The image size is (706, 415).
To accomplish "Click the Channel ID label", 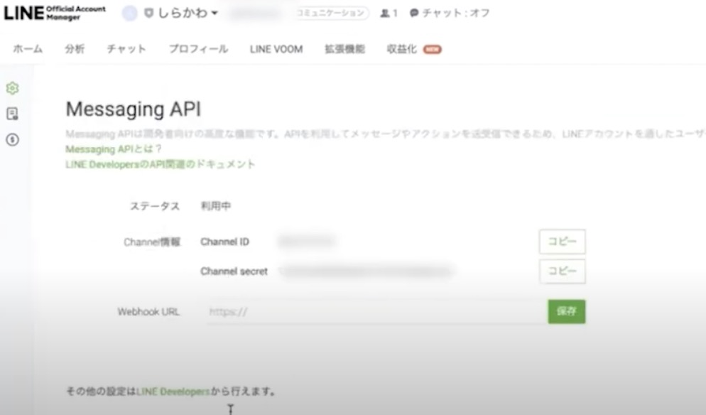I will 224,242.
